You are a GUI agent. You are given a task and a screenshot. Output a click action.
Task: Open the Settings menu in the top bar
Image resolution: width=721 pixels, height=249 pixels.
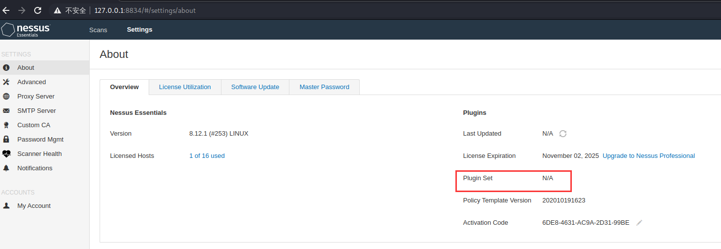click(140, 30)
